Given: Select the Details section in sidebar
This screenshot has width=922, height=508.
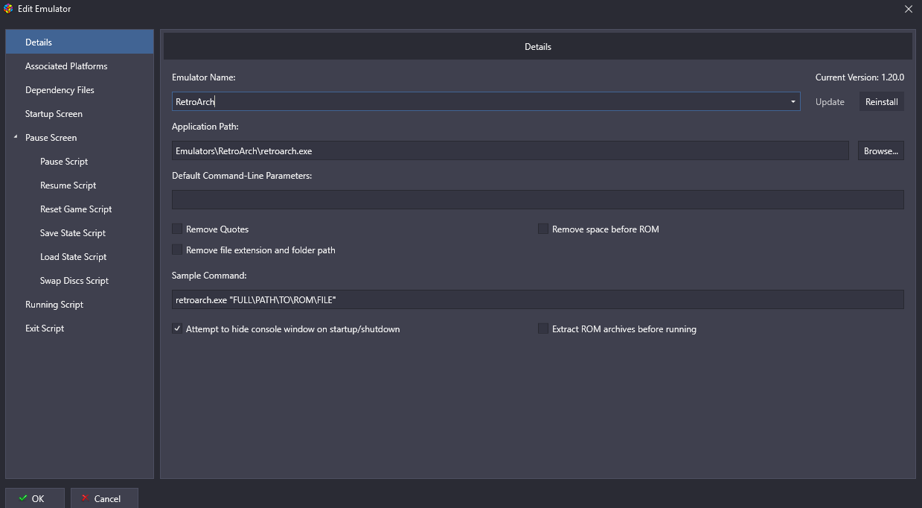Looking at the screenshot, I should (x=80, y=42).
